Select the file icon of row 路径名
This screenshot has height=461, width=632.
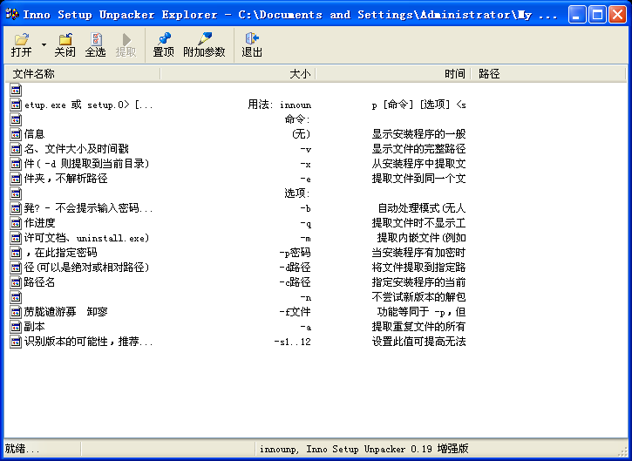[x=16, y=282]
